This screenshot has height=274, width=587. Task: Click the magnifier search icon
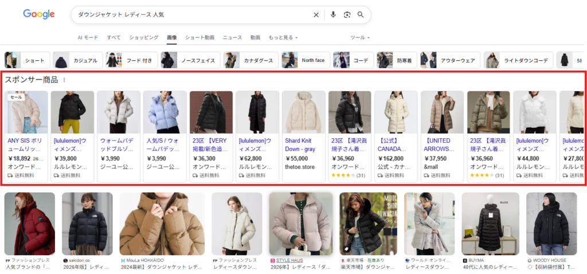coord(361,14)
